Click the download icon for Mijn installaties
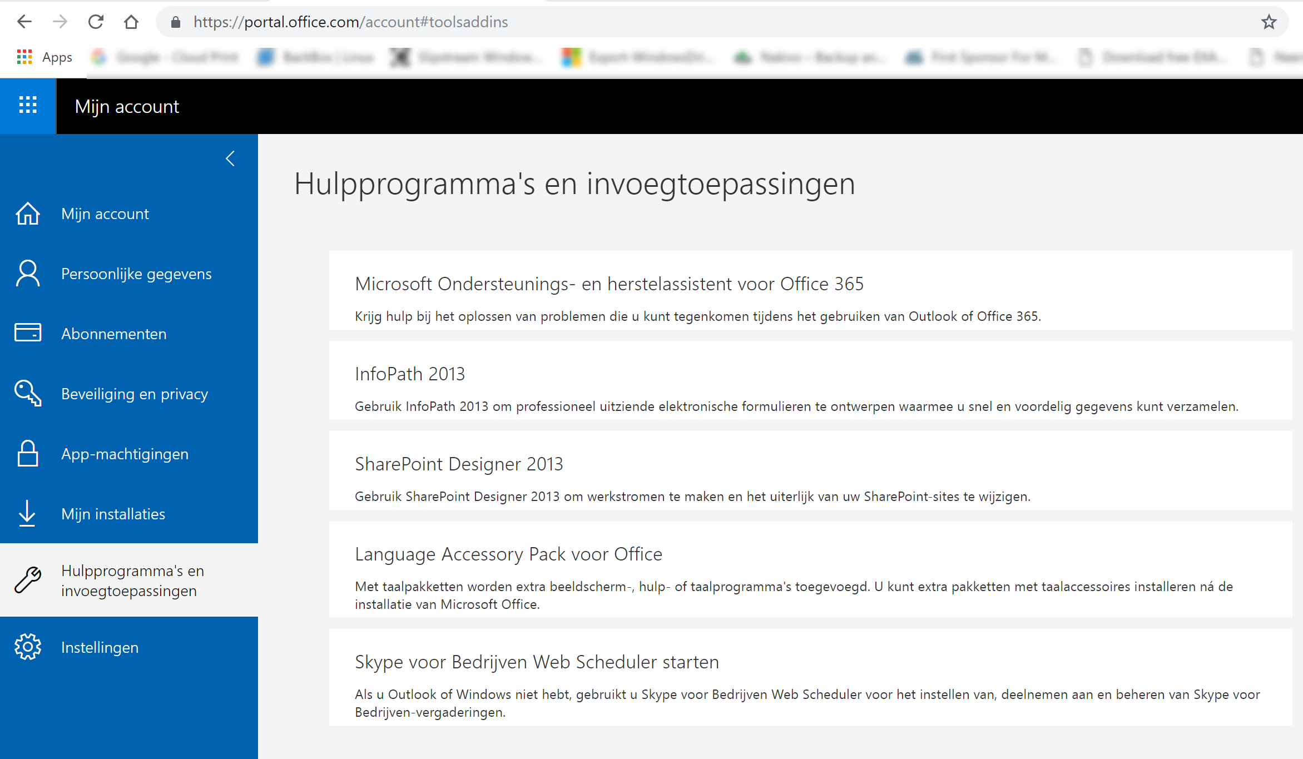 coord(27,513)
